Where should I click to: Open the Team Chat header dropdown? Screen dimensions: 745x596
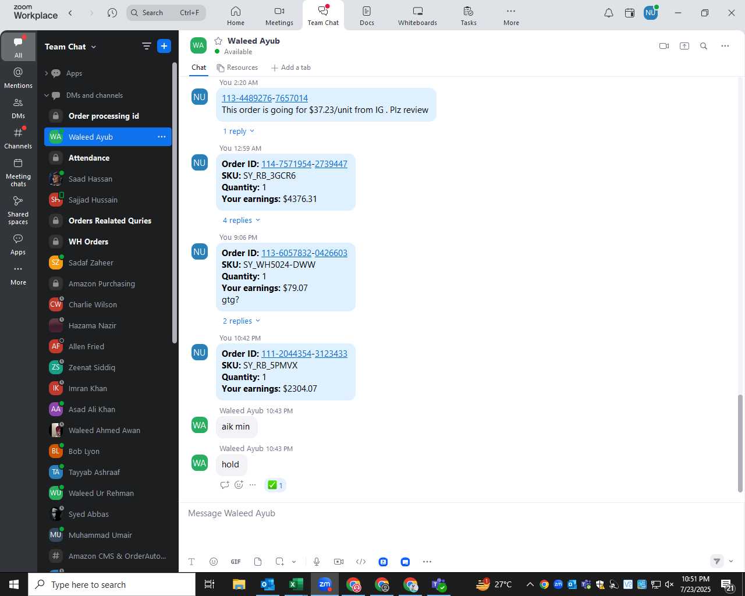tap(94, 47)
